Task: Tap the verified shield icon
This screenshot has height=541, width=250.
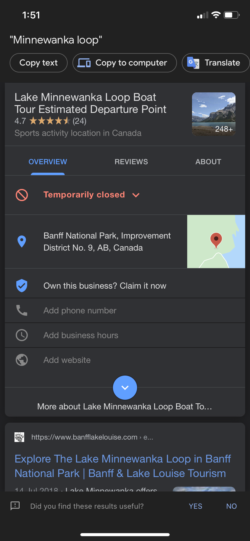Action: click(22, 286)
